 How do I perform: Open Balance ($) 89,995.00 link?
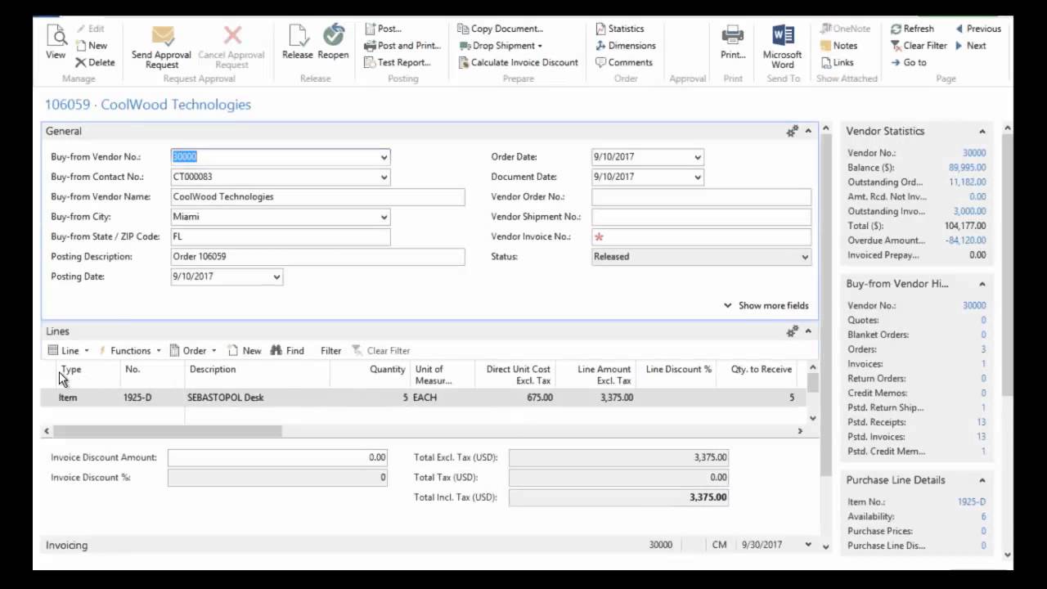(967, 168)
